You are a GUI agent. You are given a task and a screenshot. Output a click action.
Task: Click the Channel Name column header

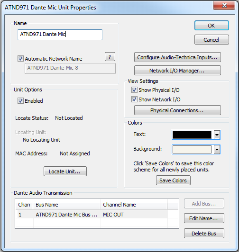coord(134,205)
